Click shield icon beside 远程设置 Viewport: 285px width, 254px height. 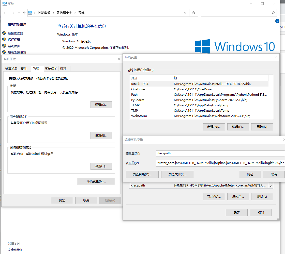coord(4,40)
